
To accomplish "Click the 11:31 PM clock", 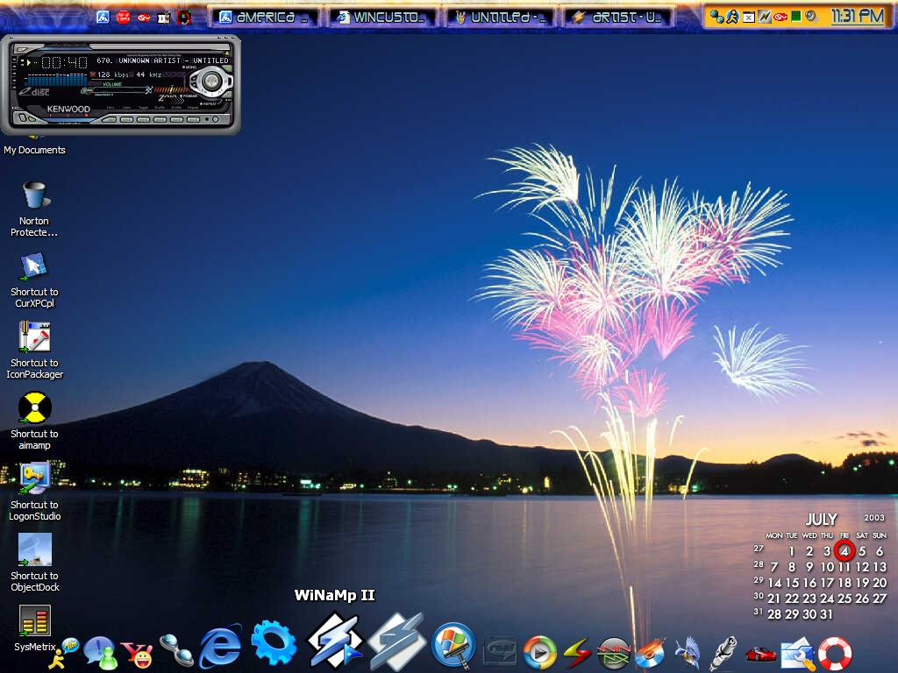I will tap(858, 16).
